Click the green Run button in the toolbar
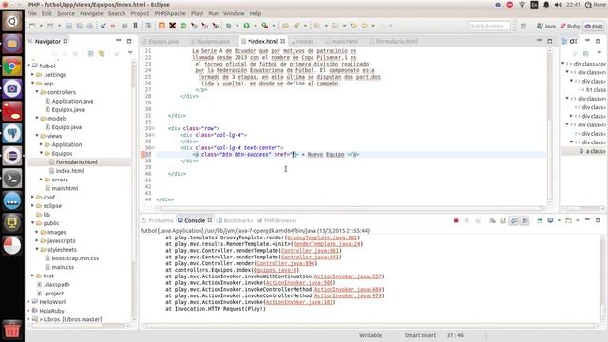 pyautogui.click(x=247, y=26)
